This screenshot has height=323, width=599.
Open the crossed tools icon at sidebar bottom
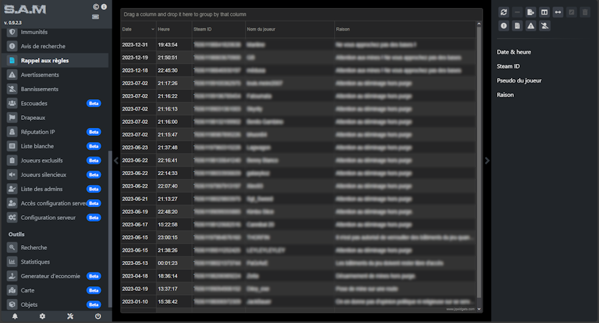coord(70,316)
